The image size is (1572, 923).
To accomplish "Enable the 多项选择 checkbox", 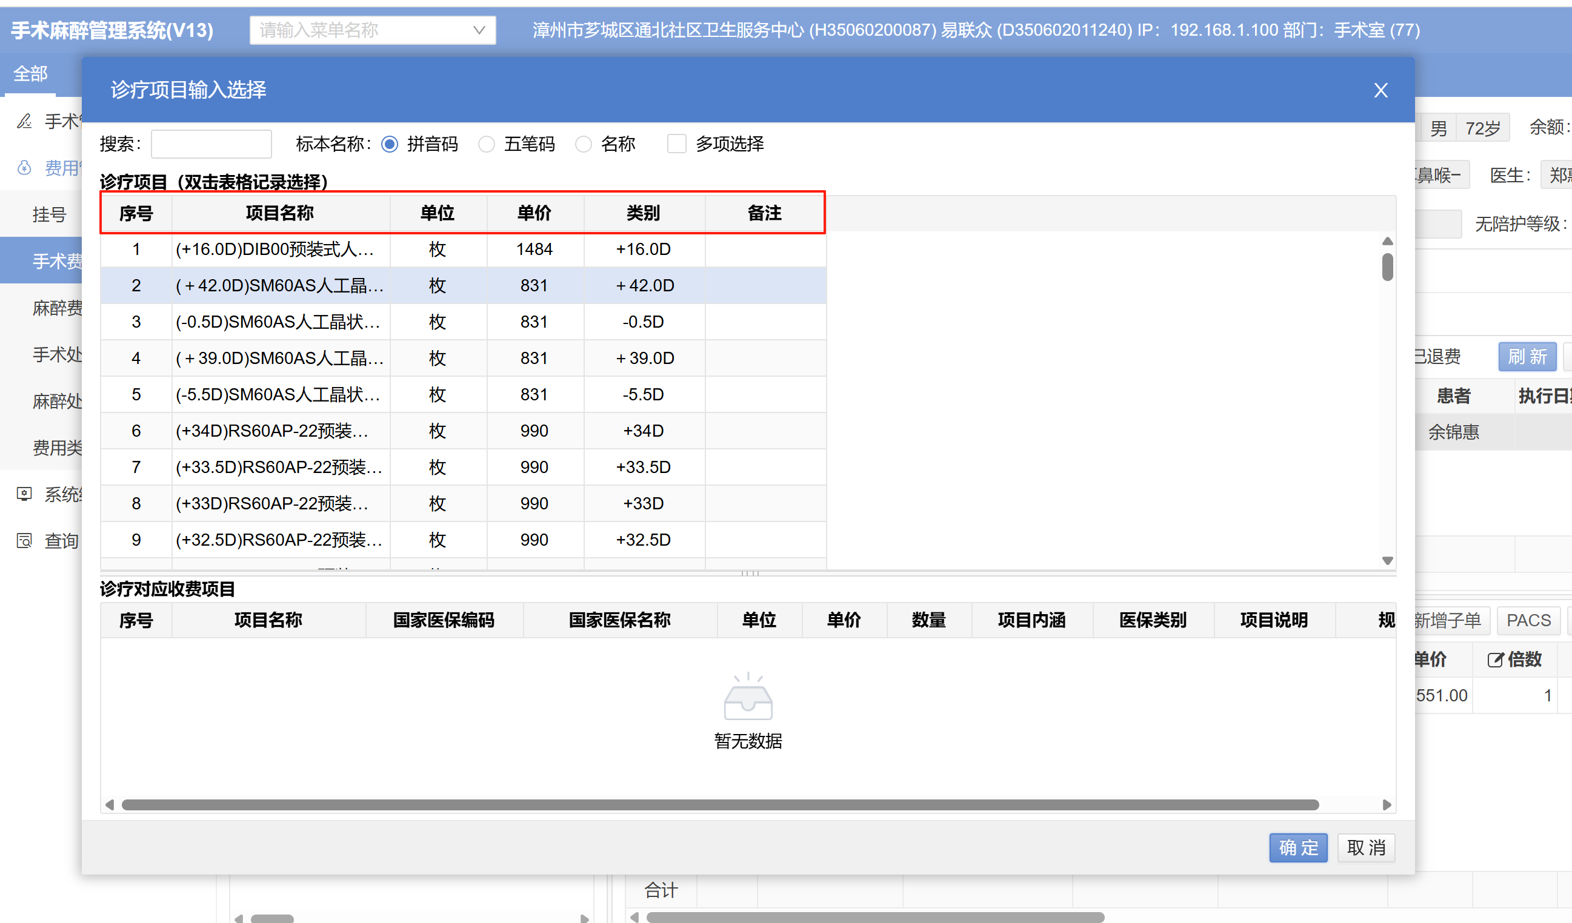I will 676,144.
